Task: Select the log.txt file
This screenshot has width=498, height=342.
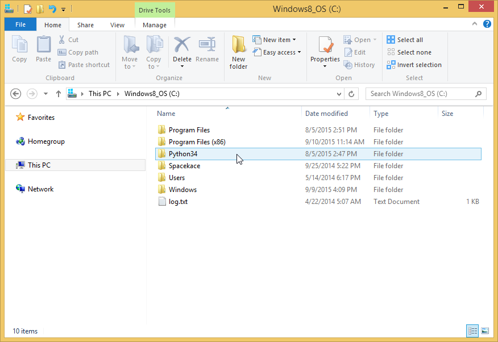Action: [x=318, y=202]
